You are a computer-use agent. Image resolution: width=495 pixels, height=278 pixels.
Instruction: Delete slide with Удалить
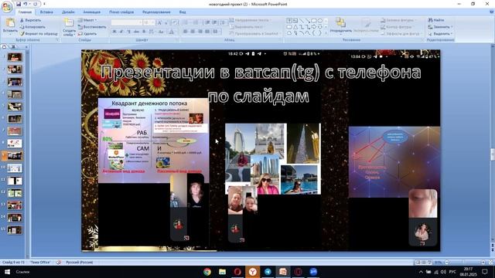click(x=87, y=33)
